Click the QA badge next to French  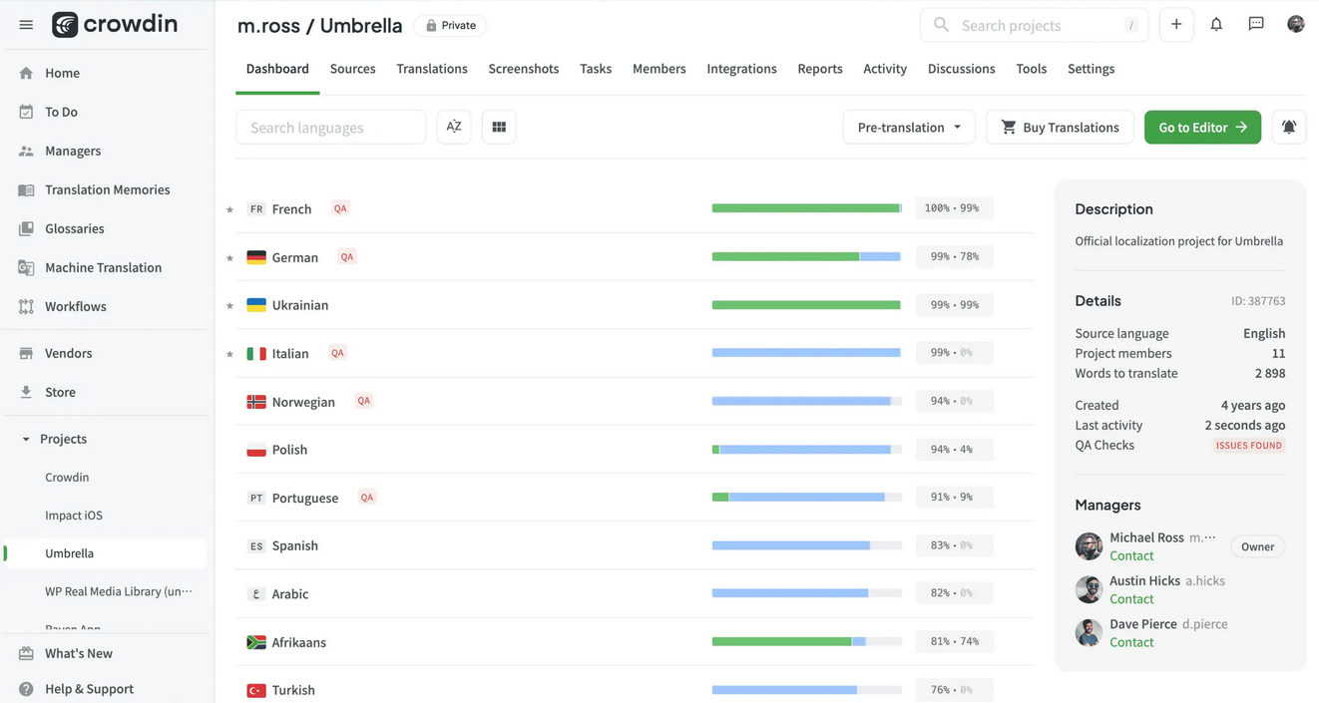(340, 208)
